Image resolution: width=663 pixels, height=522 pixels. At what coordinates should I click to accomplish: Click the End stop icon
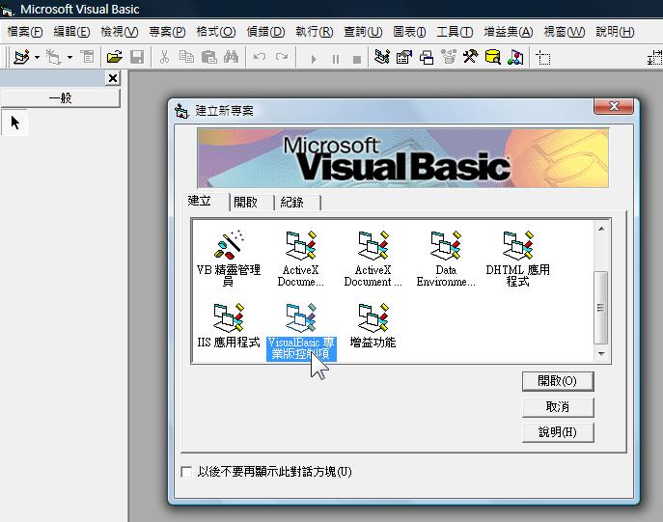pyautogui.click(x=357, y=59)
